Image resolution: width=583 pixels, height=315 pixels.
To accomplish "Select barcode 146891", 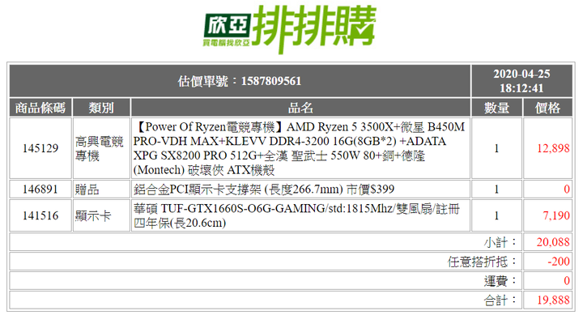I will (40, 189).
